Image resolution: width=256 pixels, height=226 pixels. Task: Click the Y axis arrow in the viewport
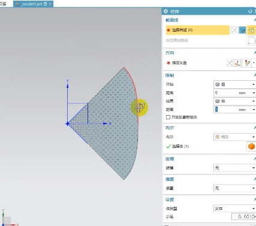click(x=68, y=86)
